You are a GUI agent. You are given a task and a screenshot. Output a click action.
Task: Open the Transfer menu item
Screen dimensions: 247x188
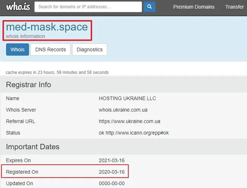(234, 7)
